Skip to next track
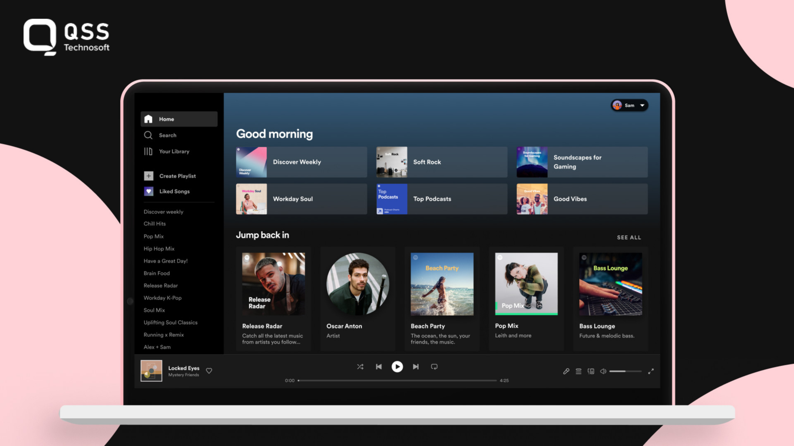The width and height of the screenshot is (794, 446). [x=416, y=367]
